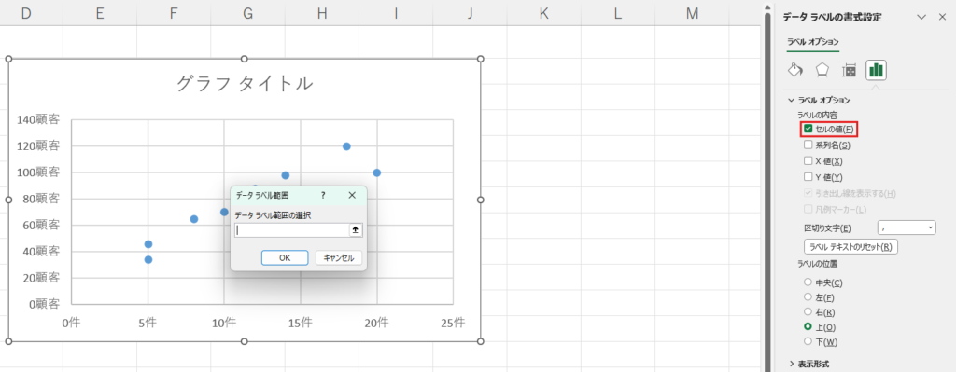Image resolution: width=956 pixels, height=372 pixels.
Task: Open 区切り文字 separator dropdown
Action: 906,227
